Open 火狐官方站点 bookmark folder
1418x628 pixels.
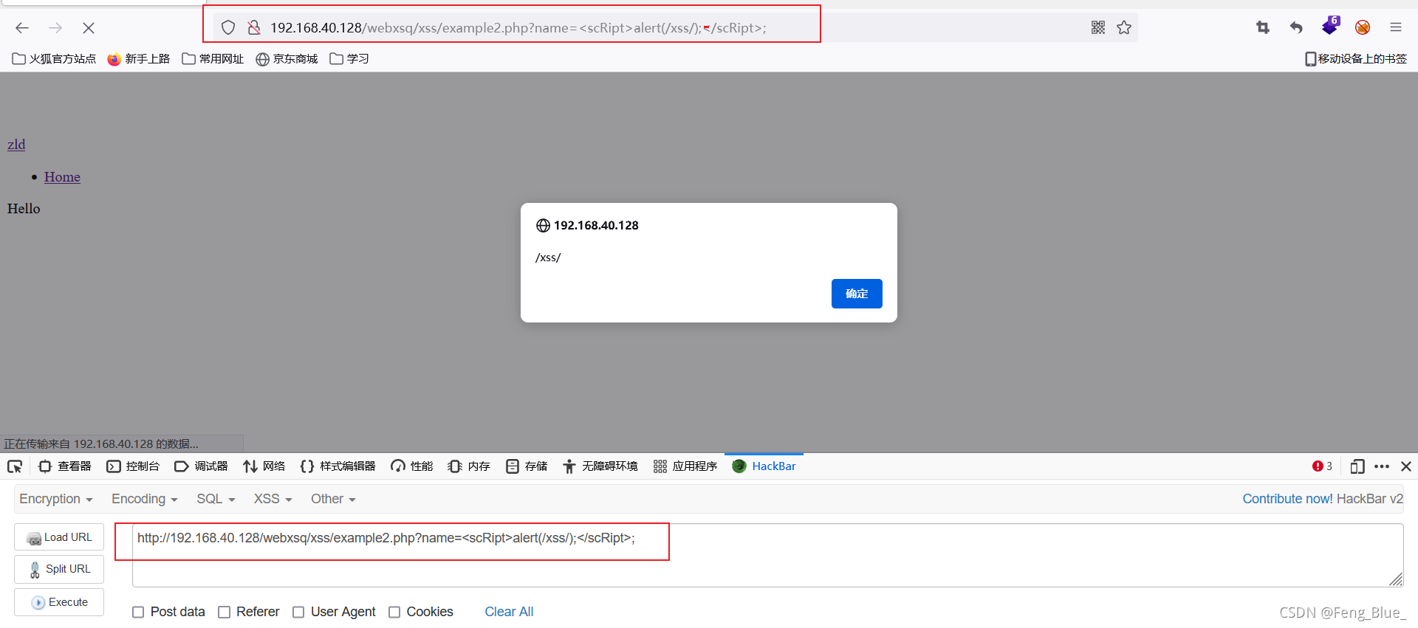point(54,59)
